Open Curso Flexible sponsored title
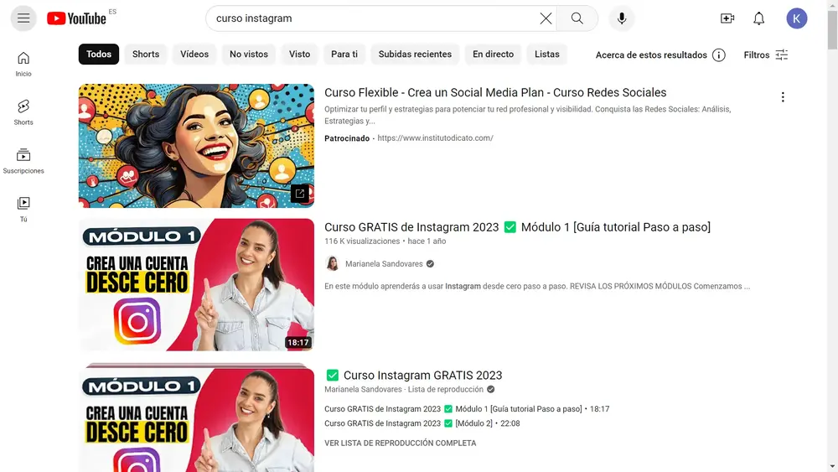This screenshot has width=838, height=472. [x=495, y=92]
